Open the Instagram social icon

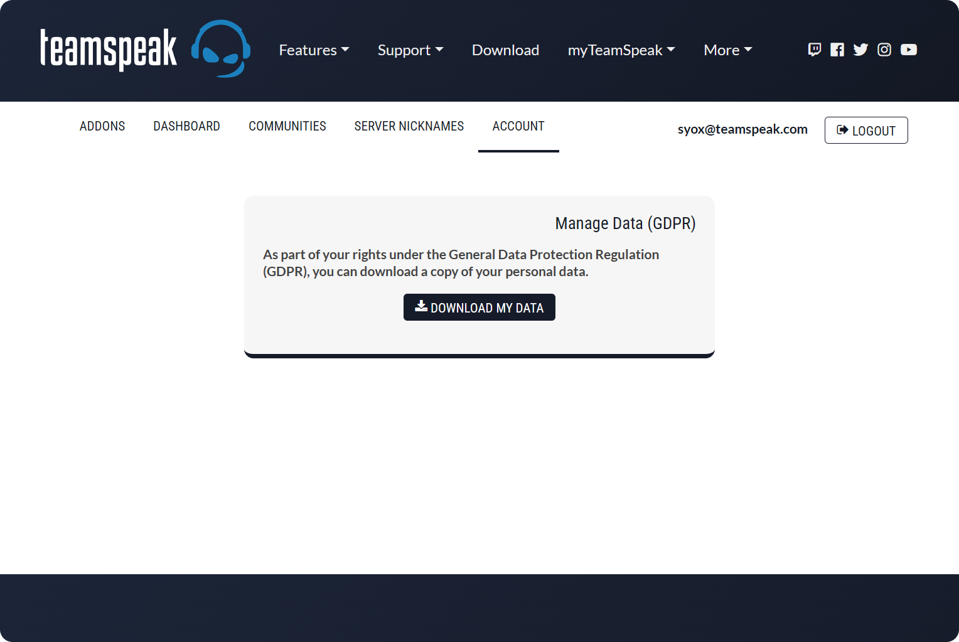point(884,50)
